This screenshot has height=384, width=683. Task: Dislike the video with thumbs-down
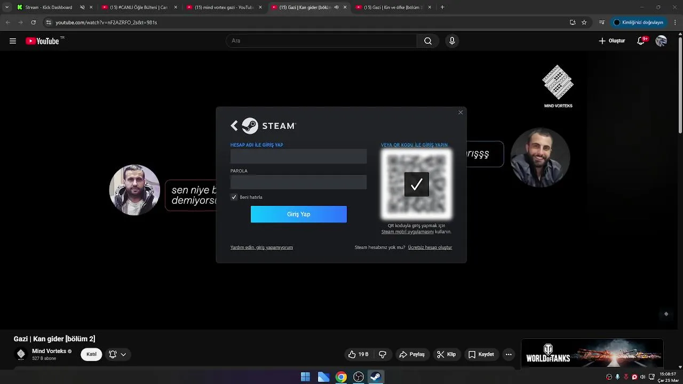382,354
